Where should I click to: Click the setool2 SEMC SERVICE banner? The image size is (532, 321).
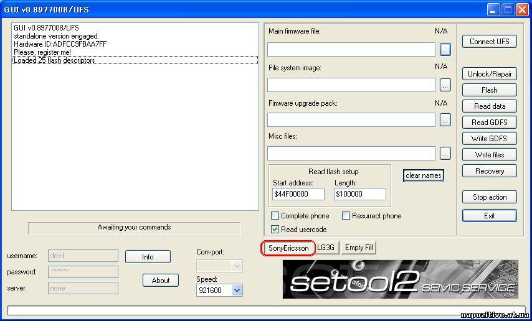401,279
